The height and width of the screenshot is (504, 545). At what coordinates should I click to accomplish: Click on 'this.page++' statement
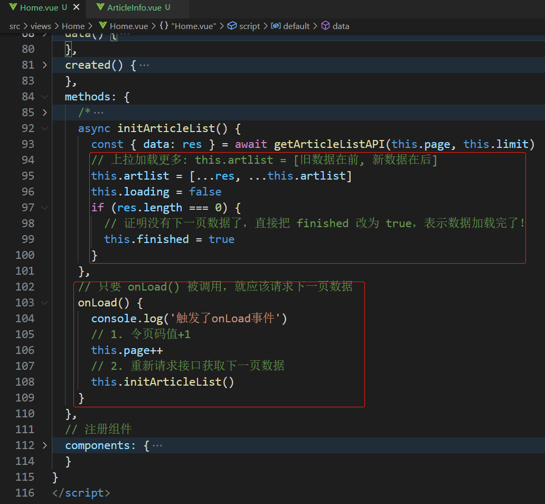[127, 350]
